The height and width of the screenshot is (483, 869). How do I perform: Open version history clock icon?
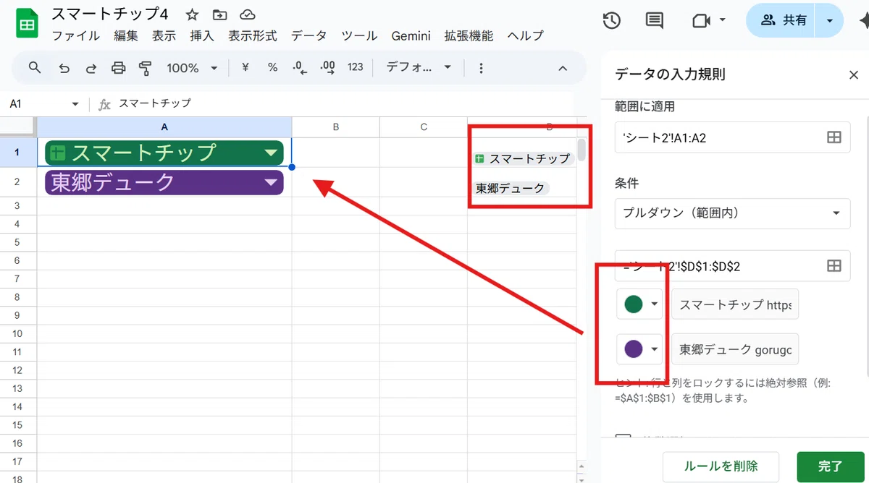tap(611, 21)
